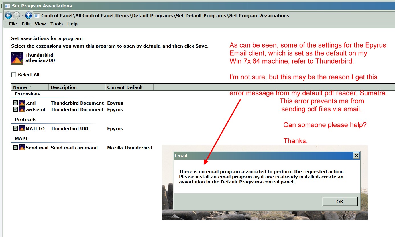This screenshot has width=395, height=237.
Task: Toggle the Select All checkbox
Action: 13,75
